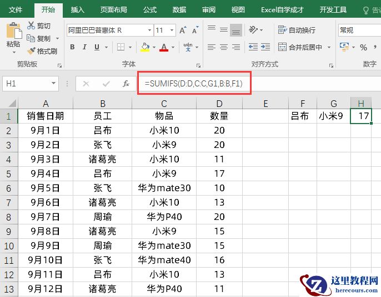Click the Insert Function fx icon
Image resolution: width=381 pixels, height=297 pixels.
tap(126, 84)
